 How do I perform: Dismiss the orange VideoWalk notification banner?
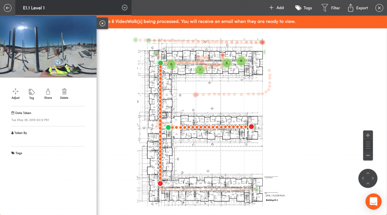pos(102,23)
